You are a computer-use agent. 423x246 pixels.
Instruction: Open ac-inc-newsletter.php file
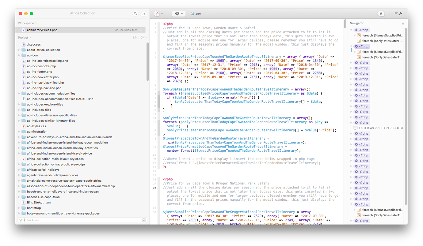pos(43,77)
